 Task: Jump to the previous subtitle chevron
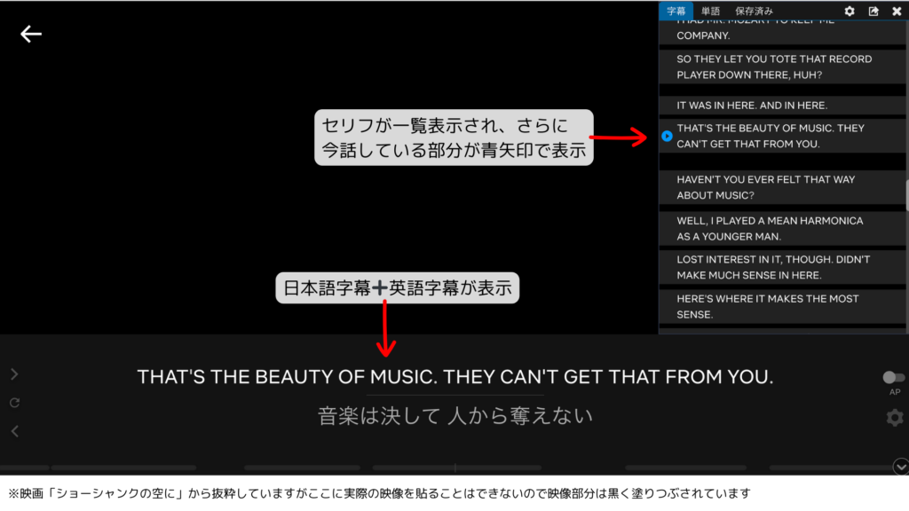[14, 431]
